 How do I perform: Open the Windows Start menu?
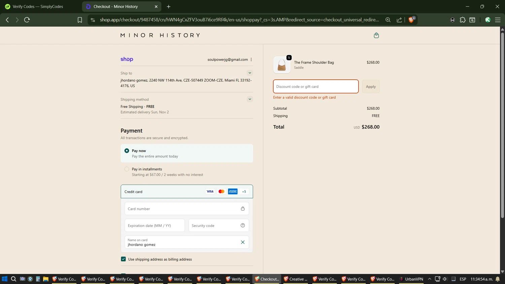pos(4,279)
